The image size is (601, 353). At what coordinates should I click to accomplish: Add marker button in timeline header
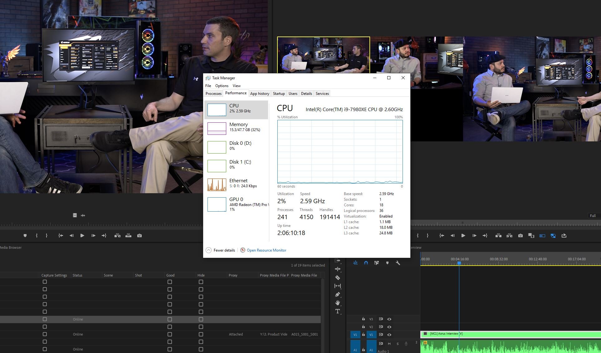coord(387,263)
